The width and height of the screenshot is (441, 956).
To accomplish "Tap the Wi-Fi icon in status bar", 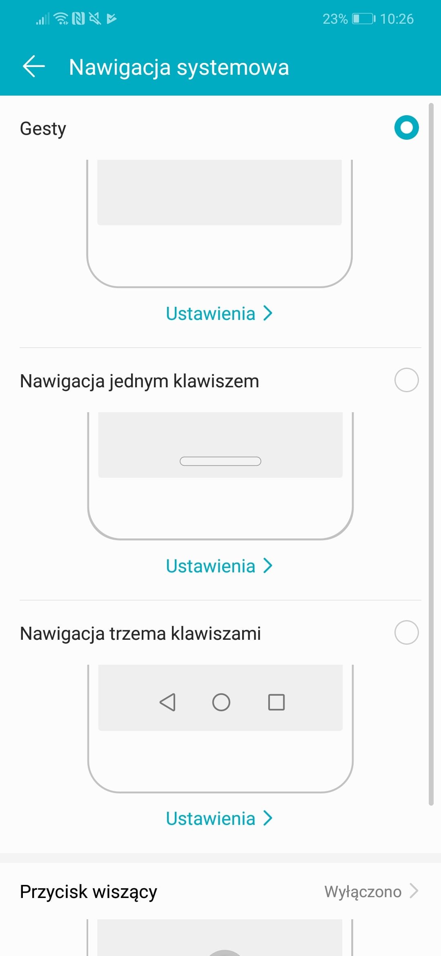I will pyautogui.click(x=61, y=19).
